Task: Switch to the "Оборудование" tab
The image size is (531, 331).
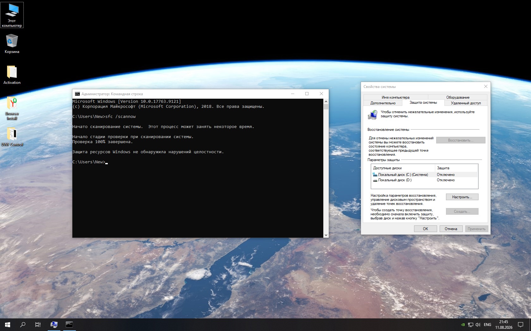Action: pos(458,97)
